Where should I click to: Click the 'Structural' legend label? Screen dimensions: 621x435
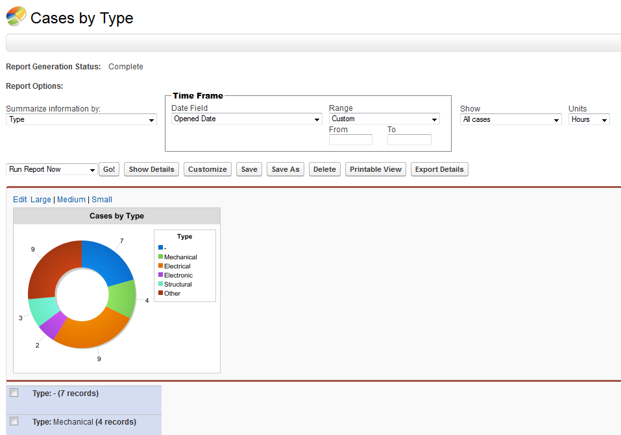[x=178, y=284]
